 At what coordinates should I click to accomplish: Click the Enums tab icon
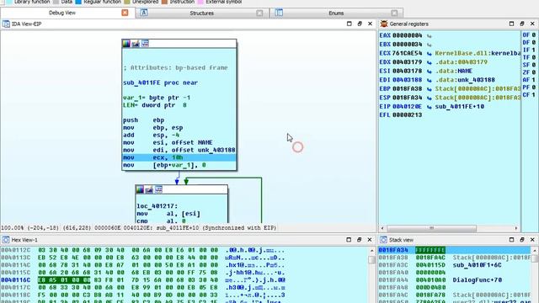click(x=279, y=13)
